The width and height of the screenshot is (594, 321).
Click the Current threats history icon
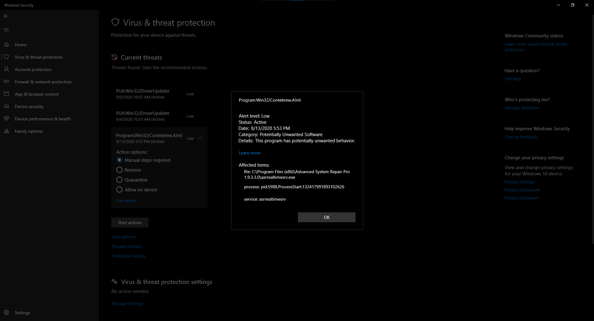[x=114, y=57]
